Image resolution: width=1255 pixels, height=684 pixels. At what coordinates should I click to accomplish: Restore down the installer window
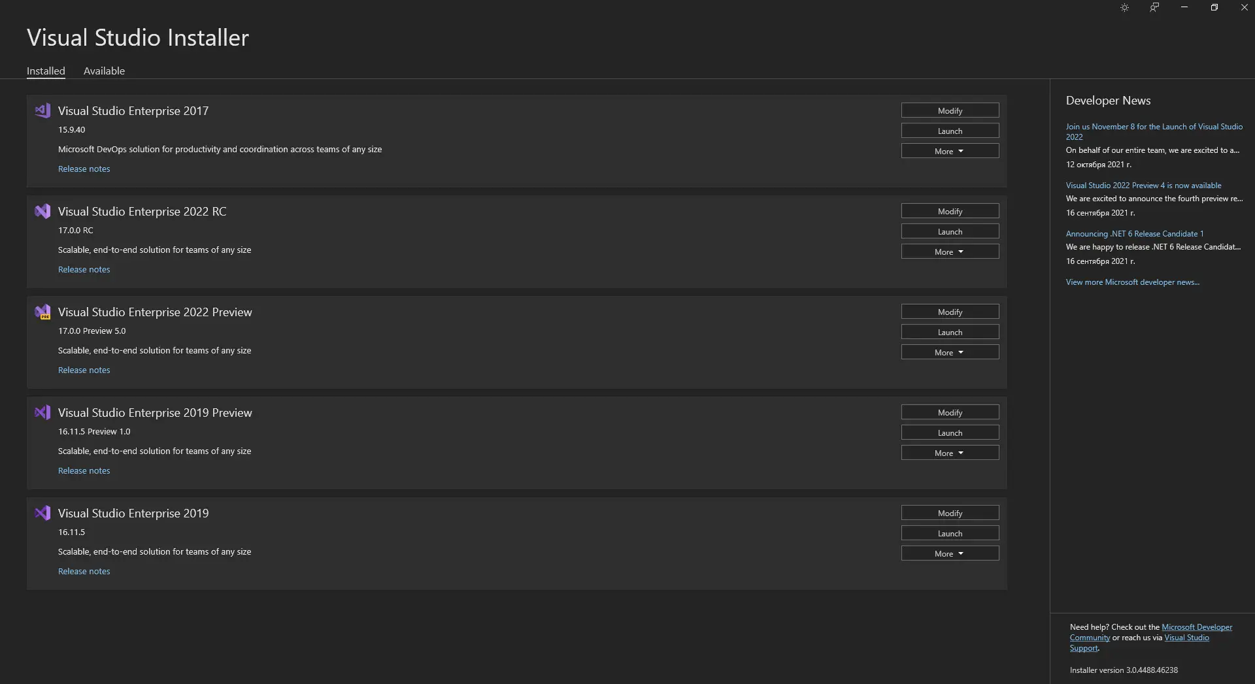tap(1214, 8)
